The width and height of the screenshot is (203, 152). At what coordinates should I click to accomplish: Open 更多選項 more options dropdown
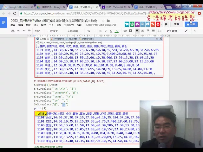pyautogui.click(x=173, y=31)
